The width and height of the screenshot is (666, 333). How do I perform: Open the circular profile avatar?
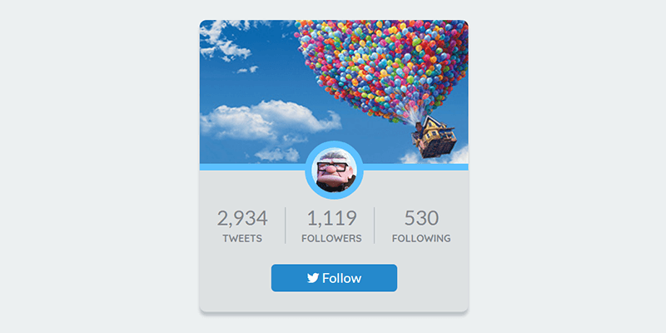335,170
